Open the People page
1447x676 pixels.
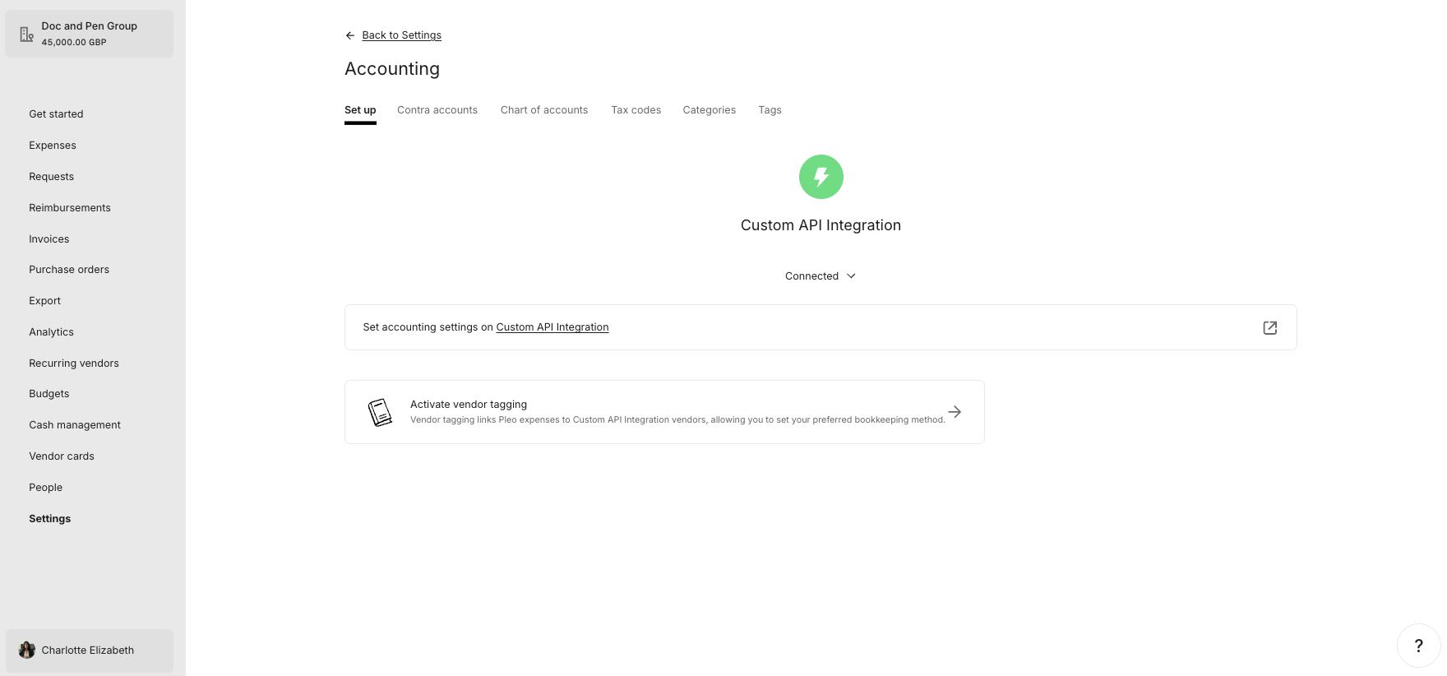pyautogui.click(x=46, y=488)
